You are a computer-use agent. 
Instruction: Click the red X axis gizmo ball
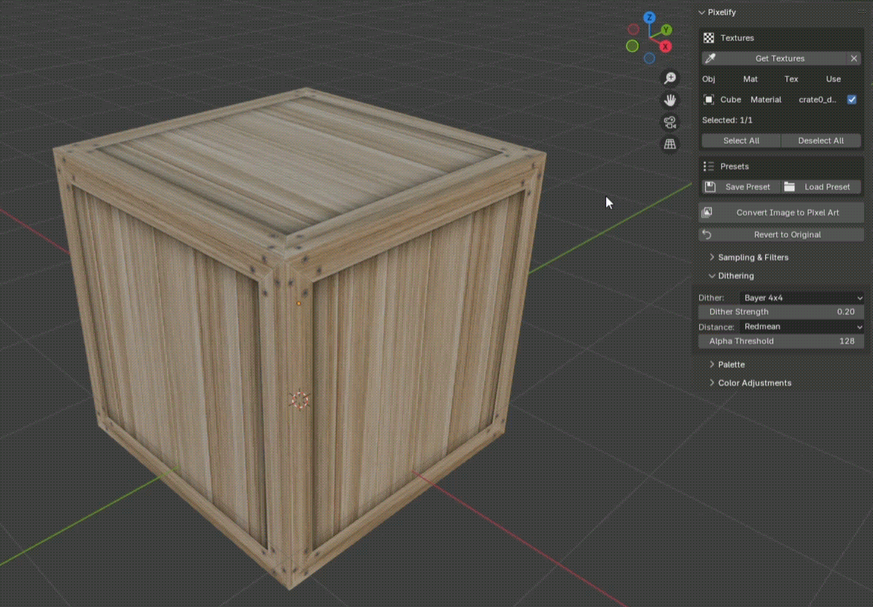point(665,46)
